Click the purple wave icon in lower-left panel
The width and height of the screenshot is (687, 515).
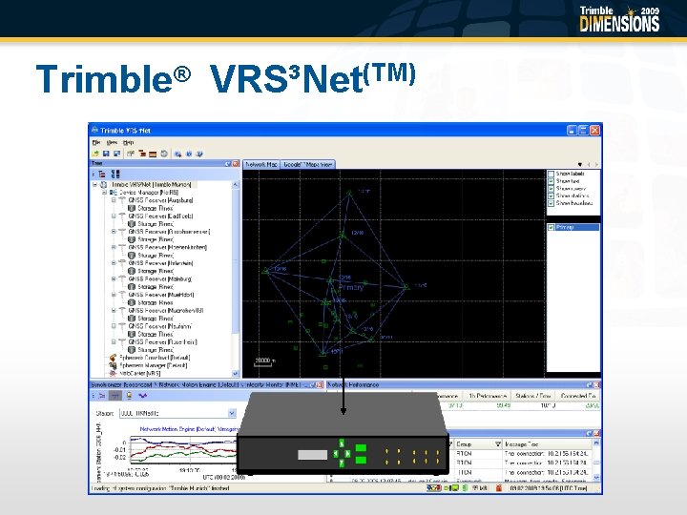[x=142, y=396]
